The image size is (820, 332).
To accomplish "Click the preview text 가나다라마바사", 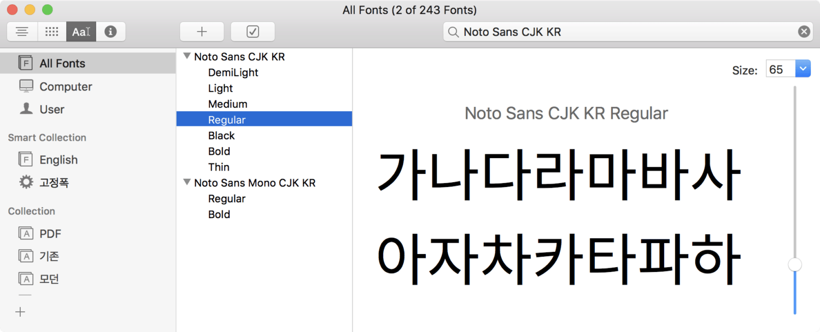I will (558, 174).
